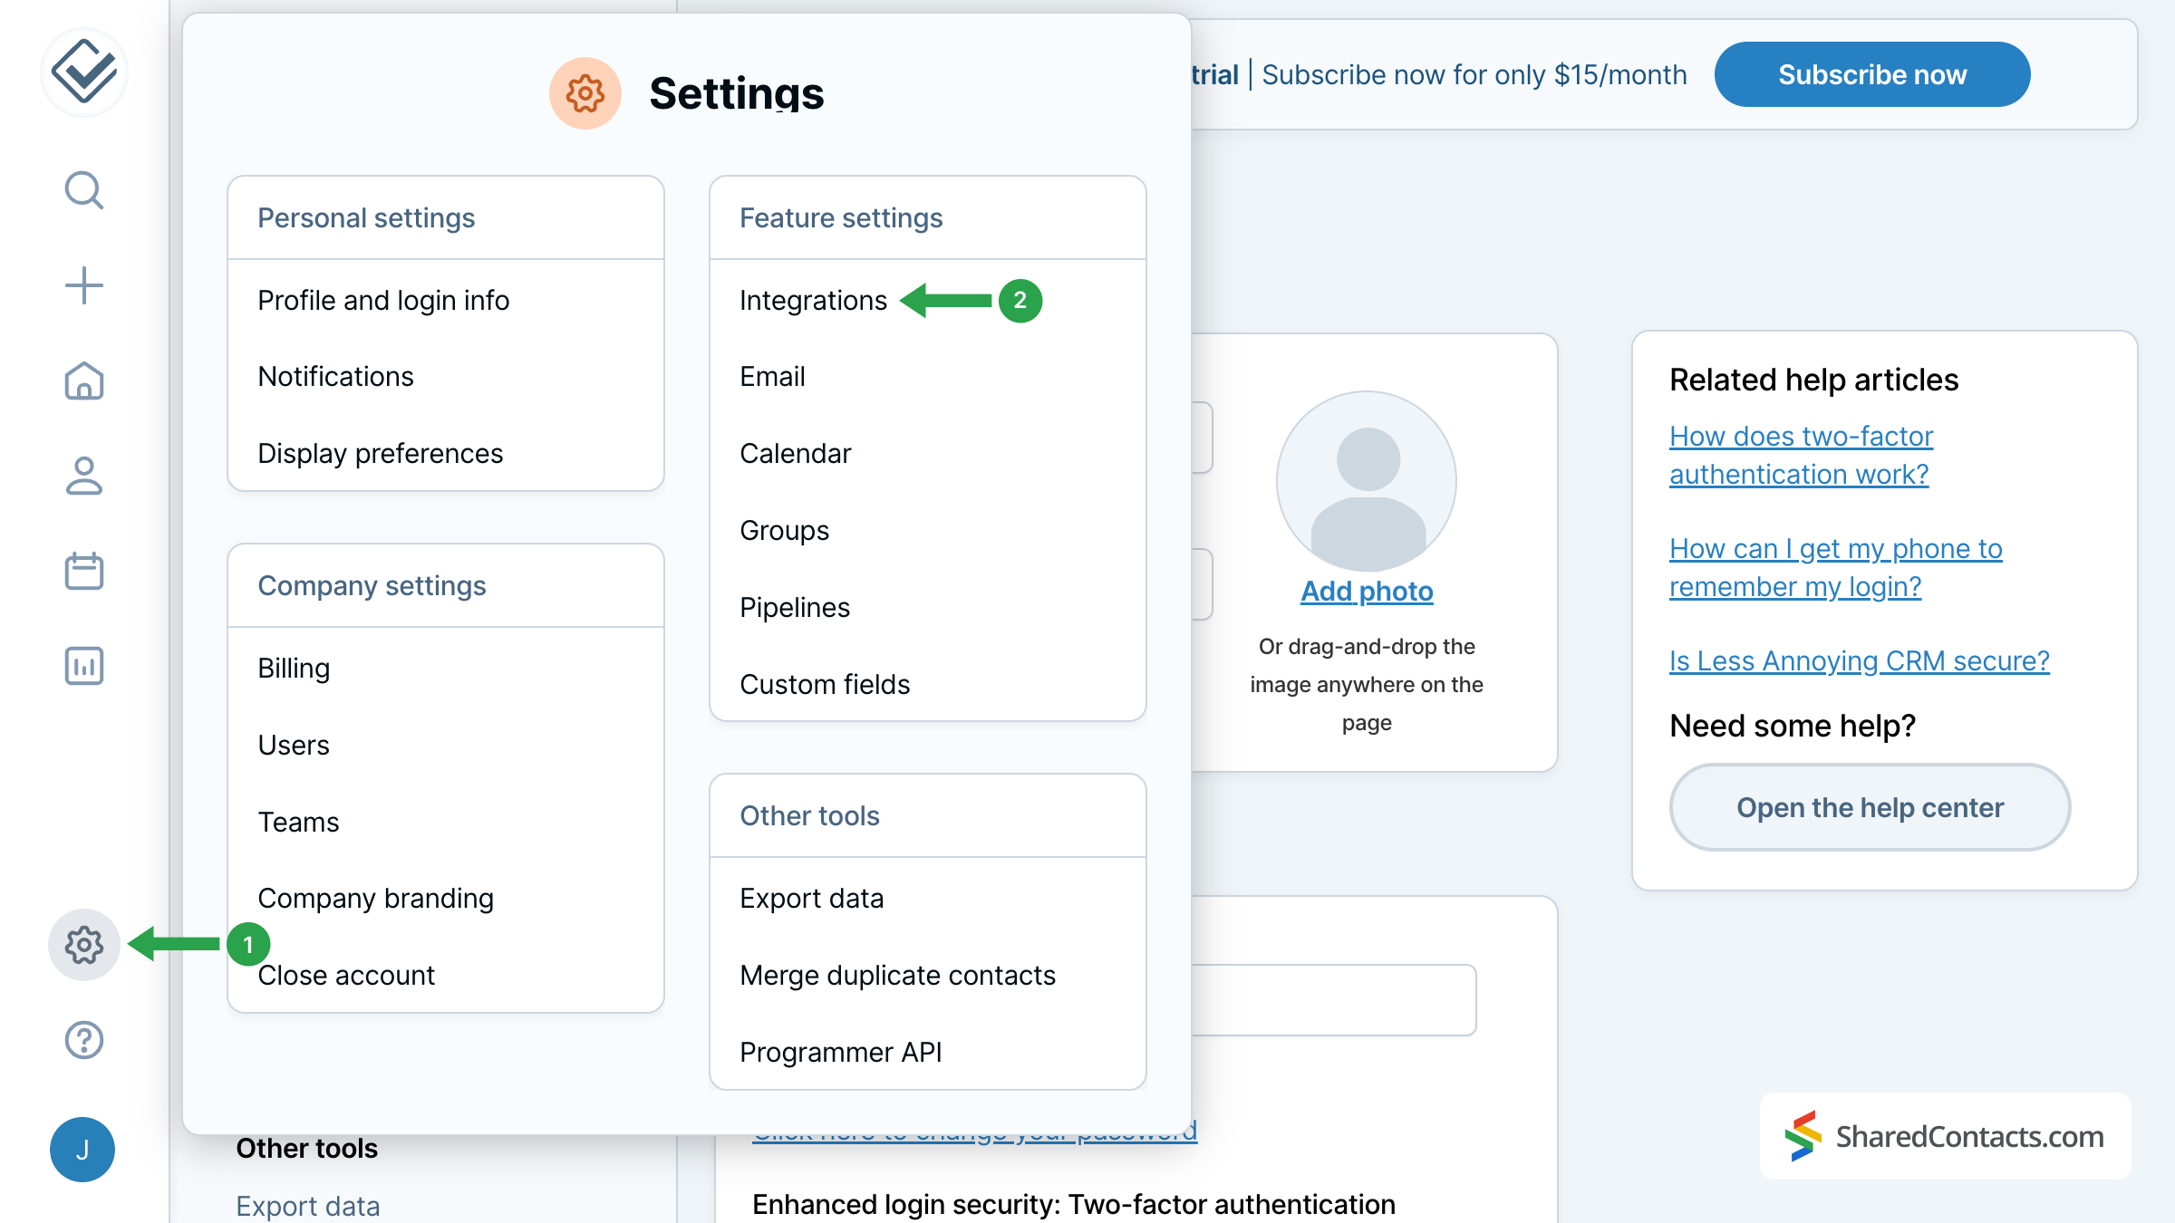The height and width of the screenshot is (1223, 2175).
Task: Click the Feature settings heading
Action: 841,217
